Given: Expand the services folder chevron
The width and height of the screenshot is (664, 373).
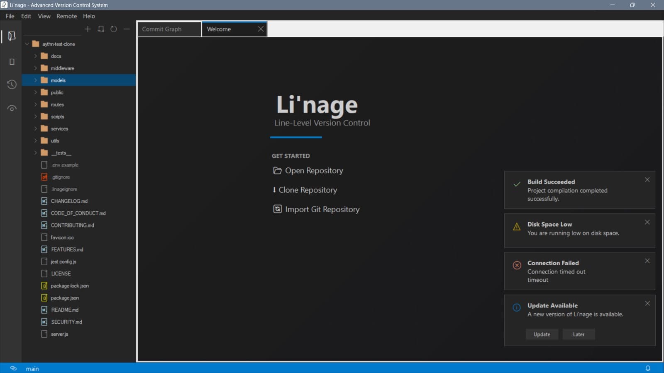Looking at the screenshot, I should click(x=35, y=128).
